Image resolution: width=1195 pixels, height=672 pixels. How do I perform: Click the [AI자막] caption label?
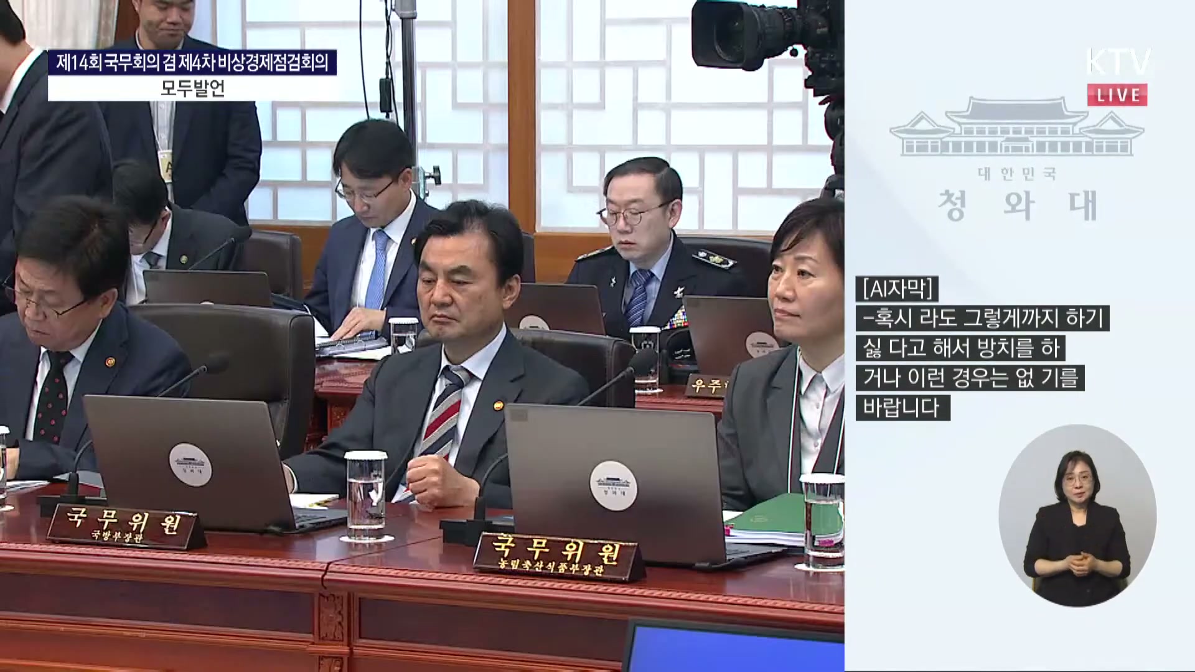(x=897, y=289)
